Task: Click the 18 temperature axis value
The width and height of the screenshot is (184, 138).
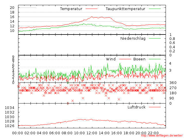Action: click(x=12, y=12)
